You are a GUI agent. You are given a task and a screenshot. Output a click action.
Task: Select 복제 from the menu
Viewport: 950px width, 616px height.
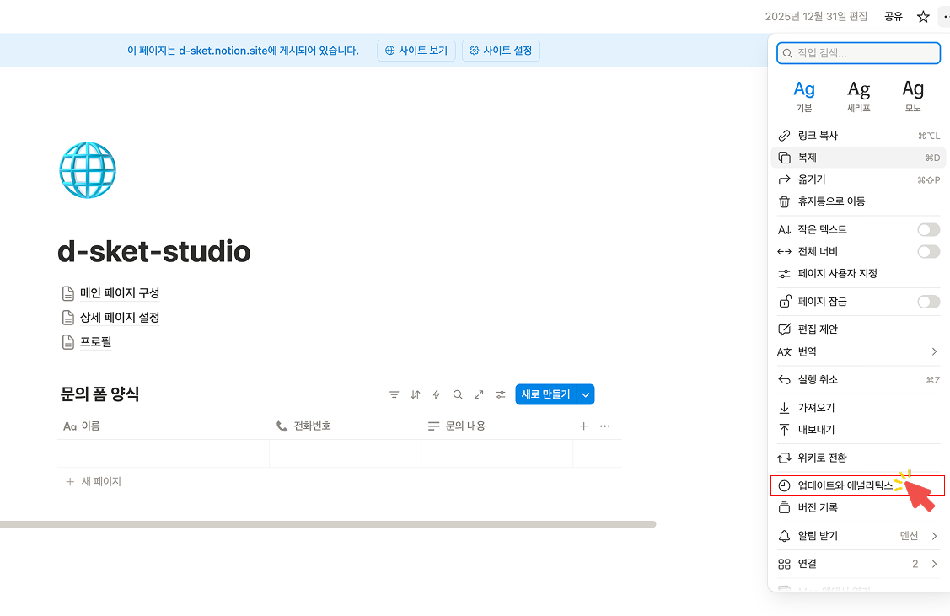click(x=808, y=158)
